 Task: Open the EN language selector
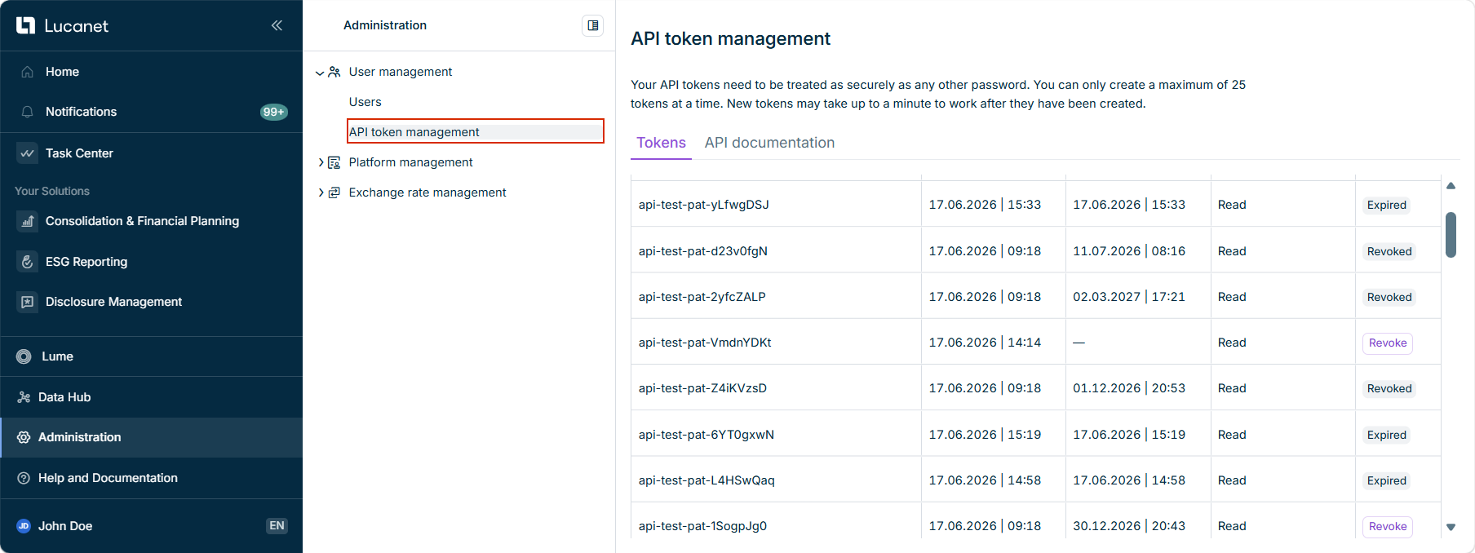point(277,526)
